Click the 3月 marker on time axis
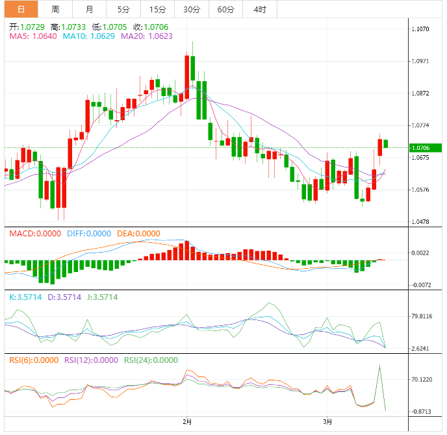The height and width of the screenshot is (435, 447). point(327,422)
